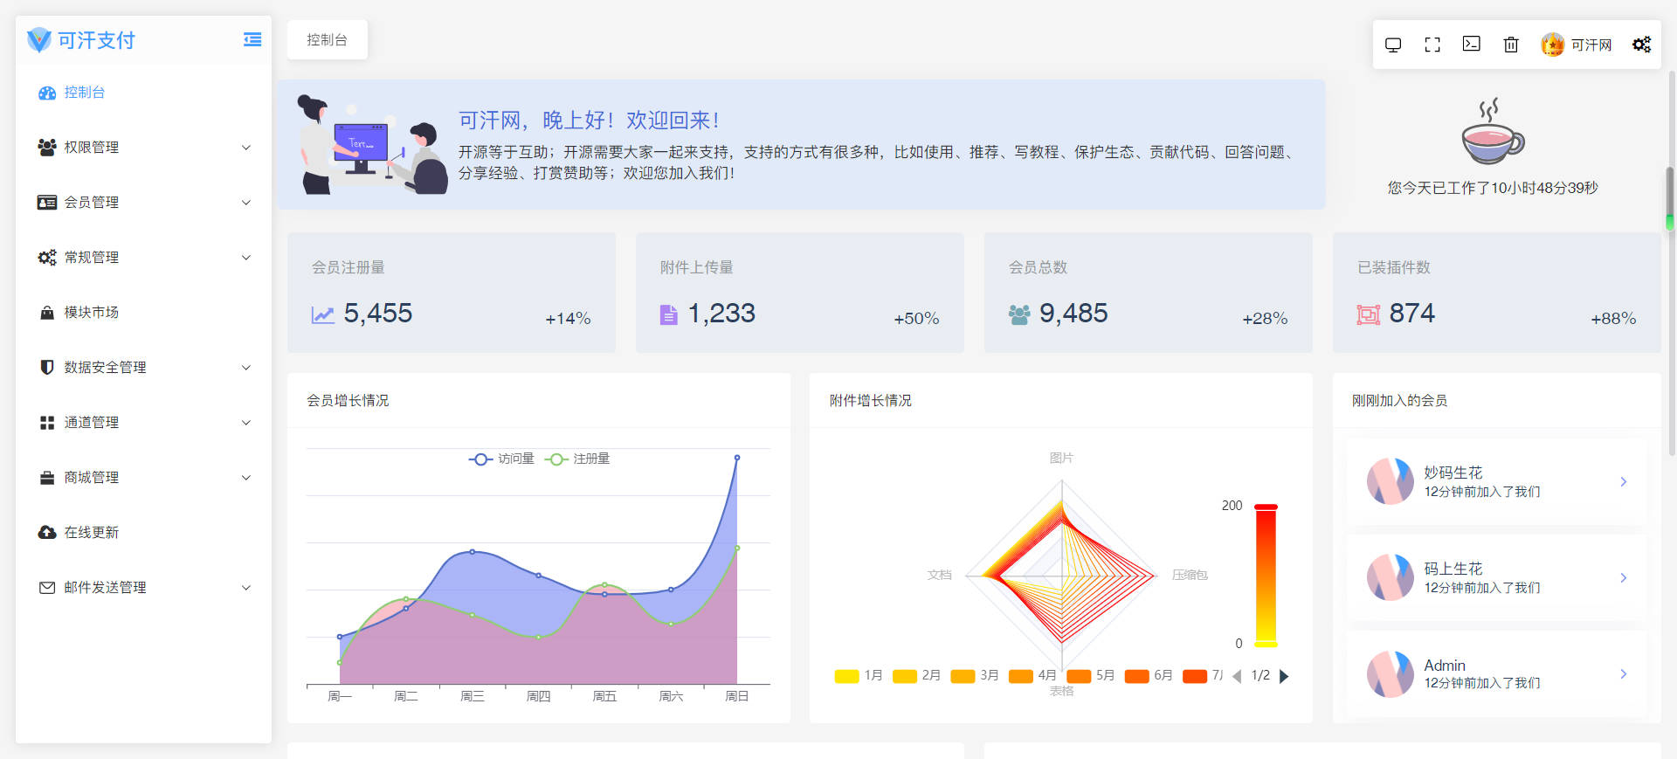Click the chevron beside Admin
Viewport: 1677px width, 759px height.
tap(1624, 674)
